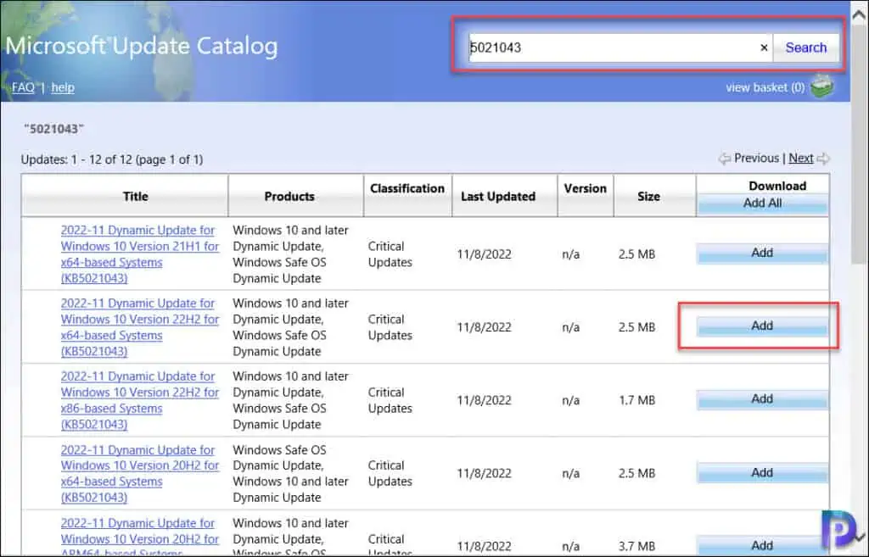
Task: Click the "5021043" search term heading
Action: 53,129
